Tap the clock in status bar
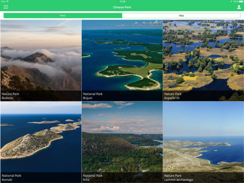 pyautogui.click(x=123, y=1)
